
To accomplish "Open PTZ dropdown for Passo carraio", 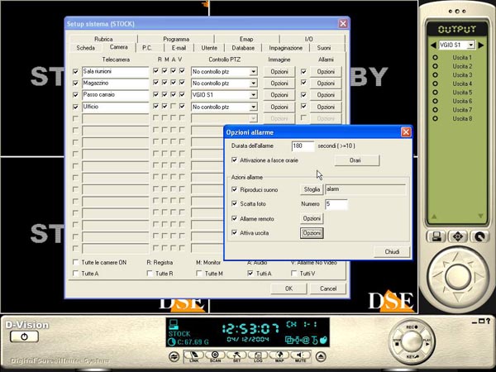I will (x=252, y=95).
